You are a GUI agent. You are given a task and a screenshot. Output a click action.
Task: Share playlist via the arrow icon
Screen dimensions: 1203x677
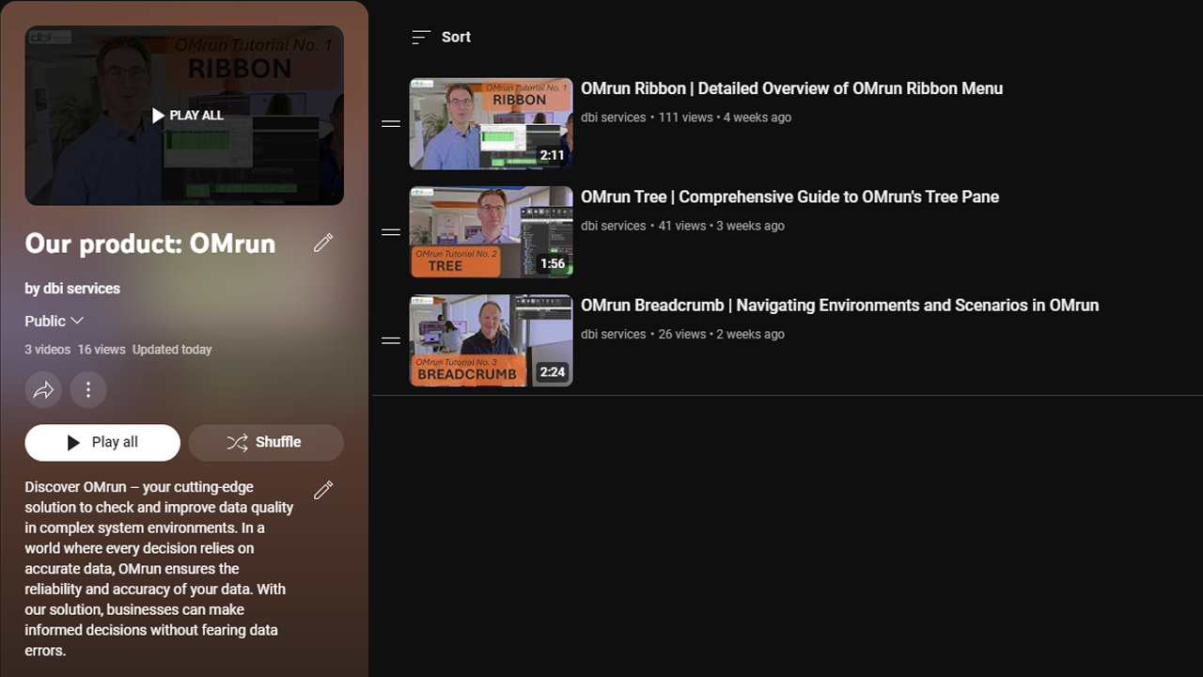43,390
